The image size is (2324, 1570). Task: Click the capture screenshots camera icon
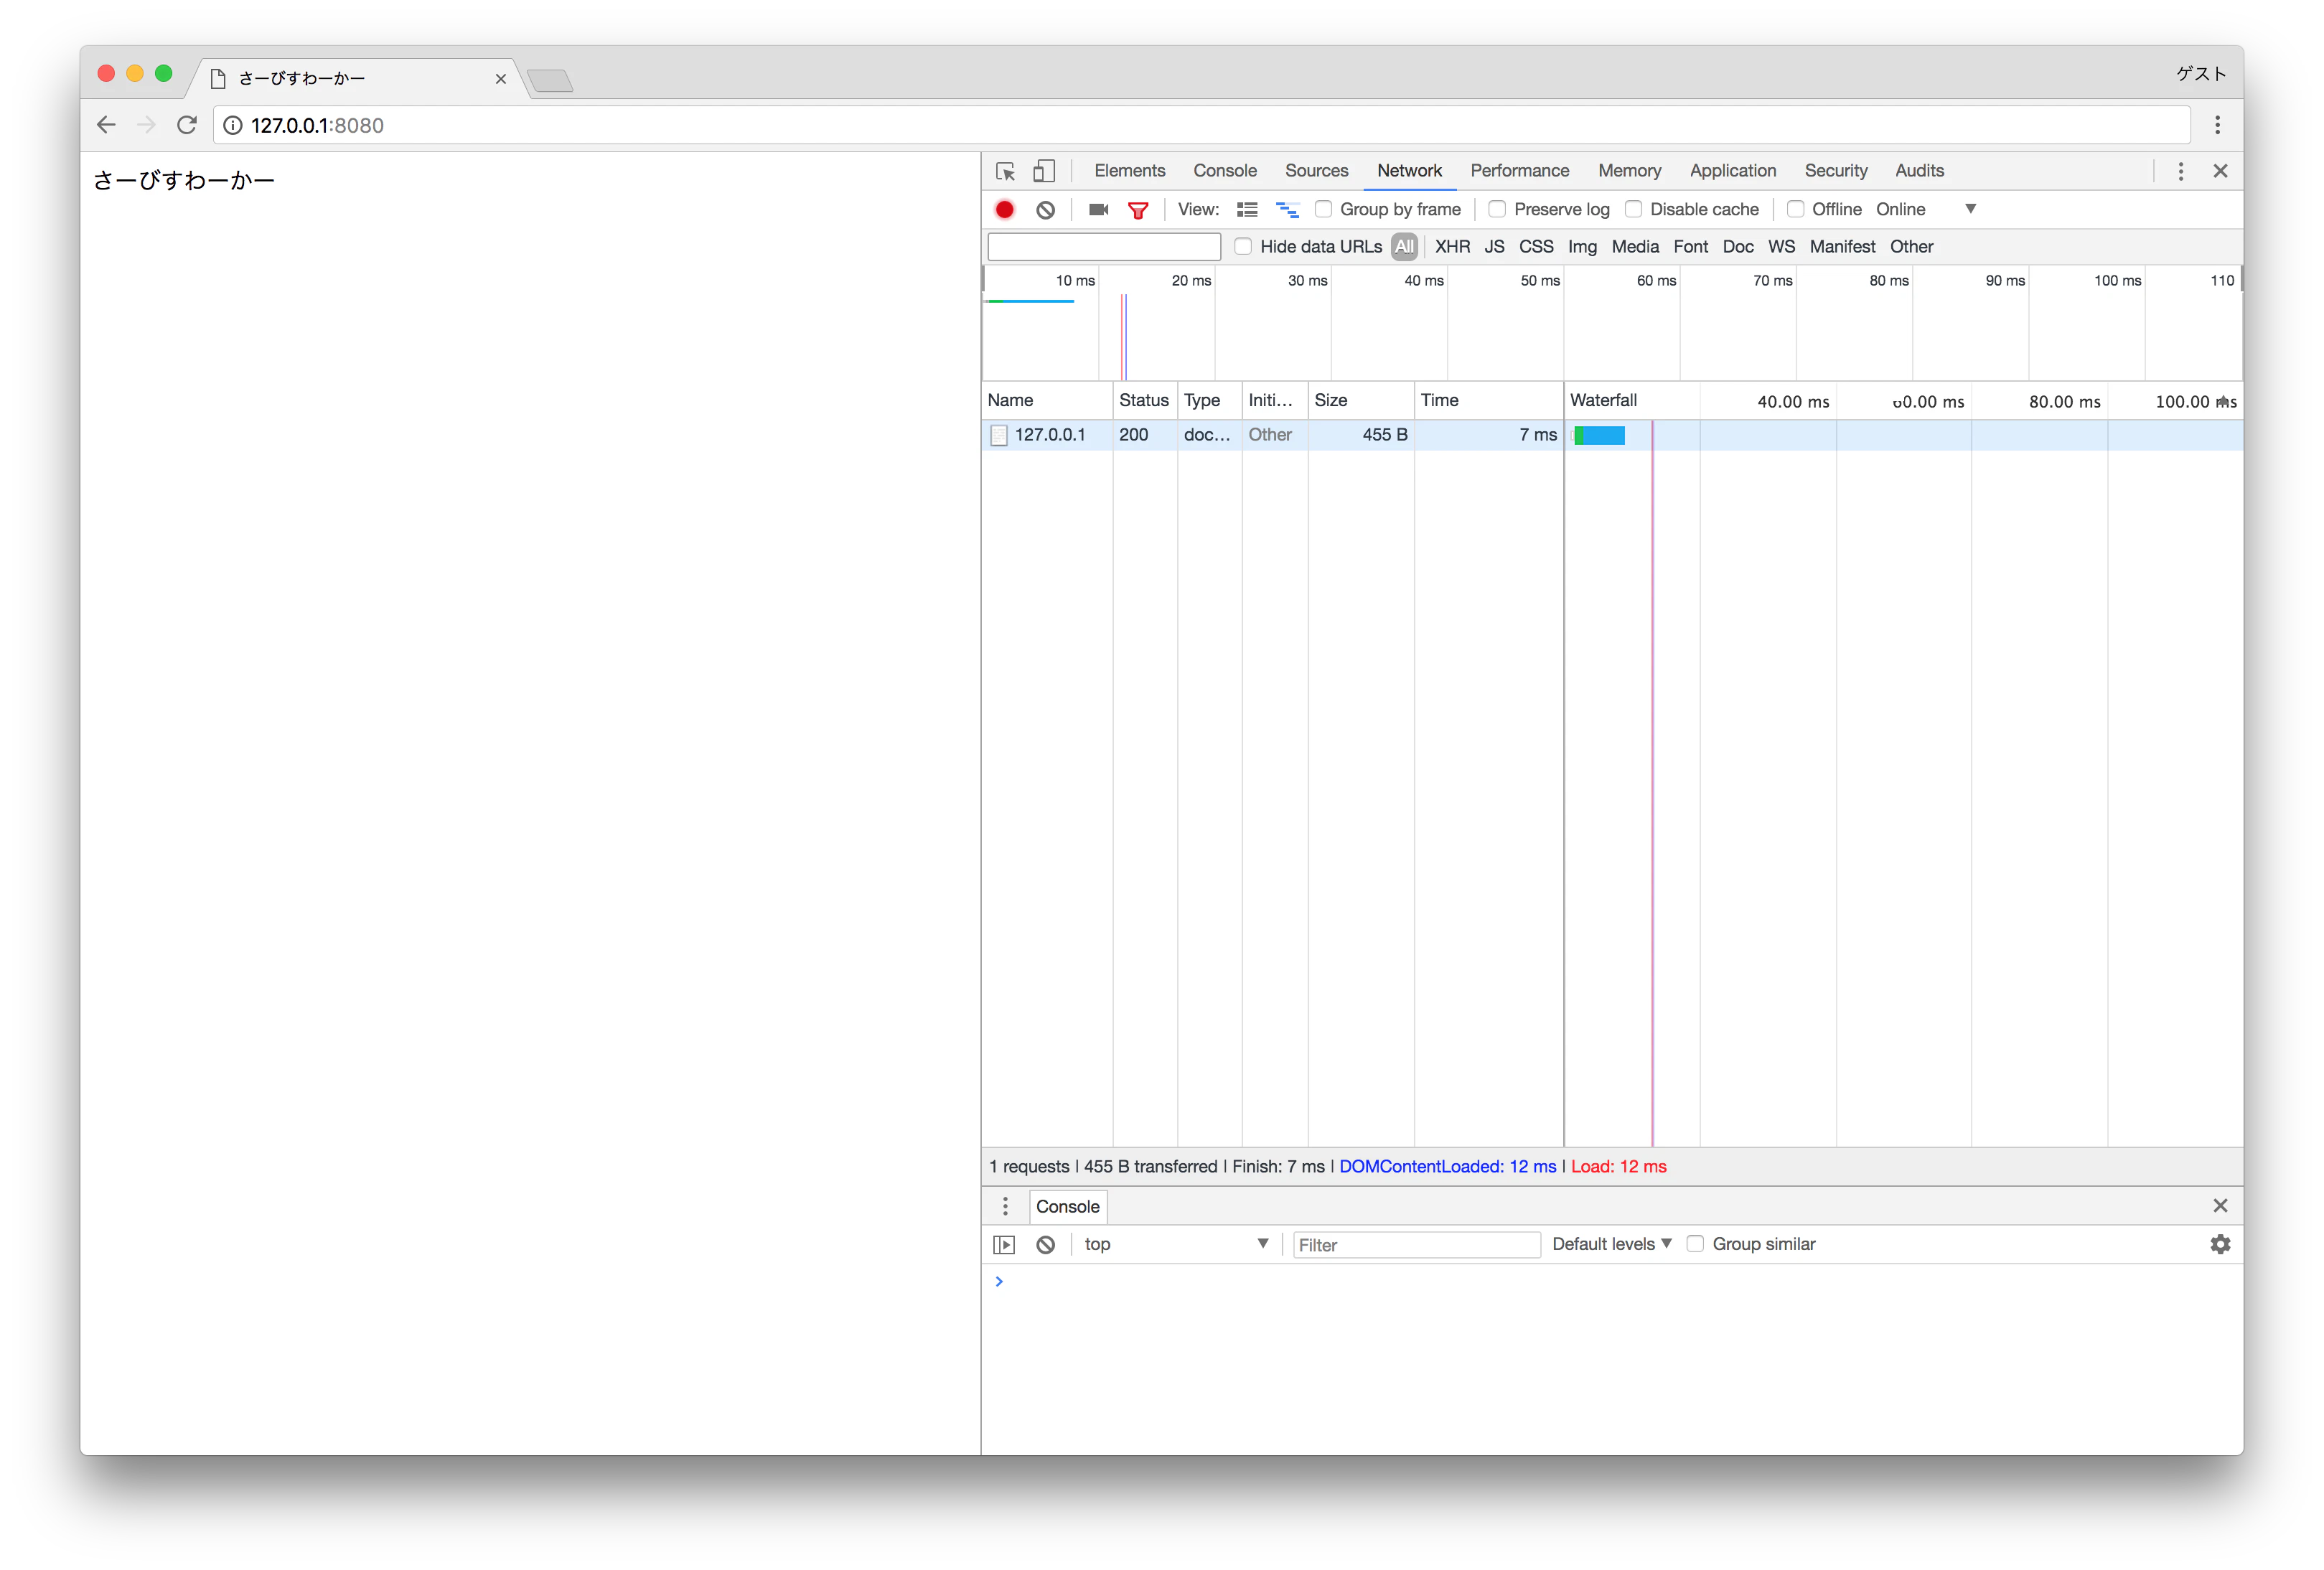[x=1098, y=209]
